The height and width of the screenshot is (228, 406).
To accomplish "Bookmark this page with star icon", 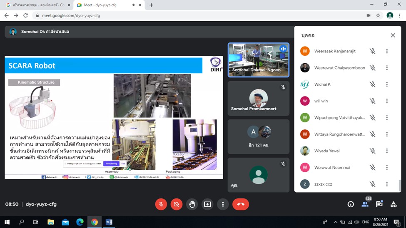I will click(378, 15).
